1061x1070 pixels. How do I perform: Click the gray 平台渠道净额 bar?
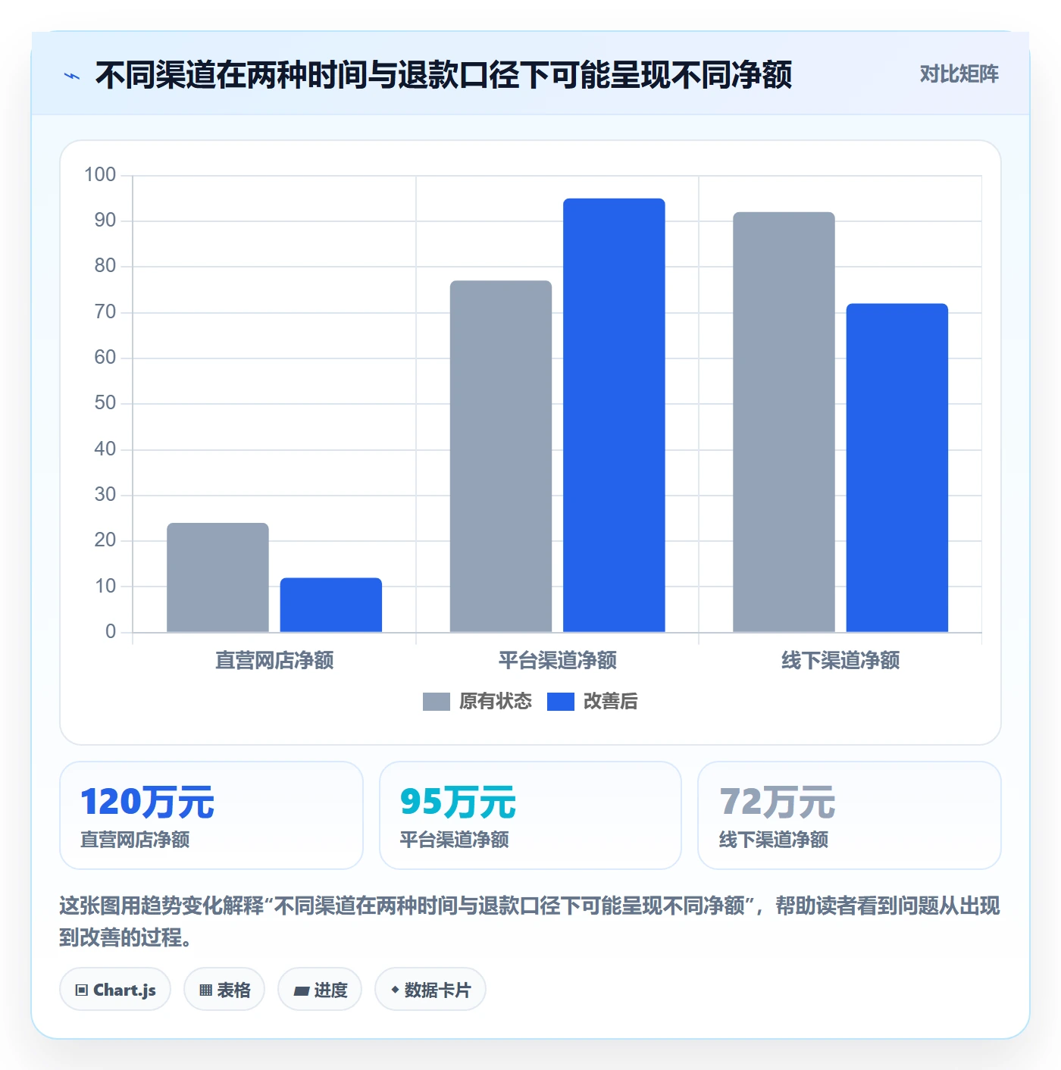501,456
